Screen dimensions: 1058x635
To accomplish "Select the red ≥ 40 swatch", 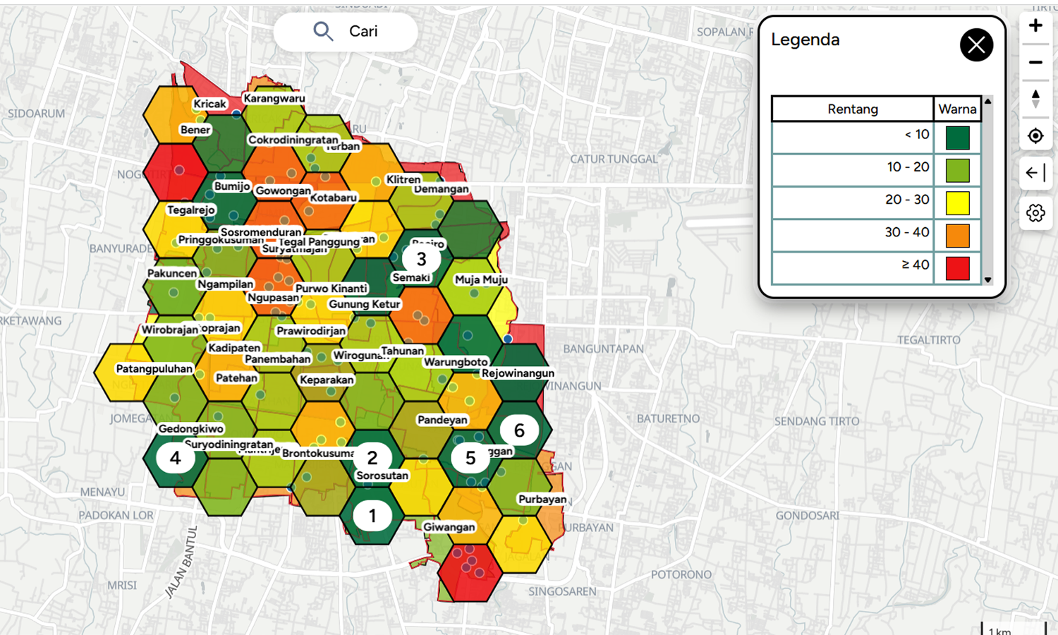I will click(957, 268).
